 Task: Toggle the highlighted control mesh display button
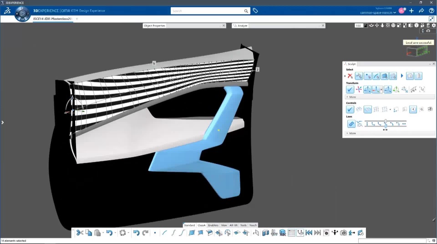368,109
